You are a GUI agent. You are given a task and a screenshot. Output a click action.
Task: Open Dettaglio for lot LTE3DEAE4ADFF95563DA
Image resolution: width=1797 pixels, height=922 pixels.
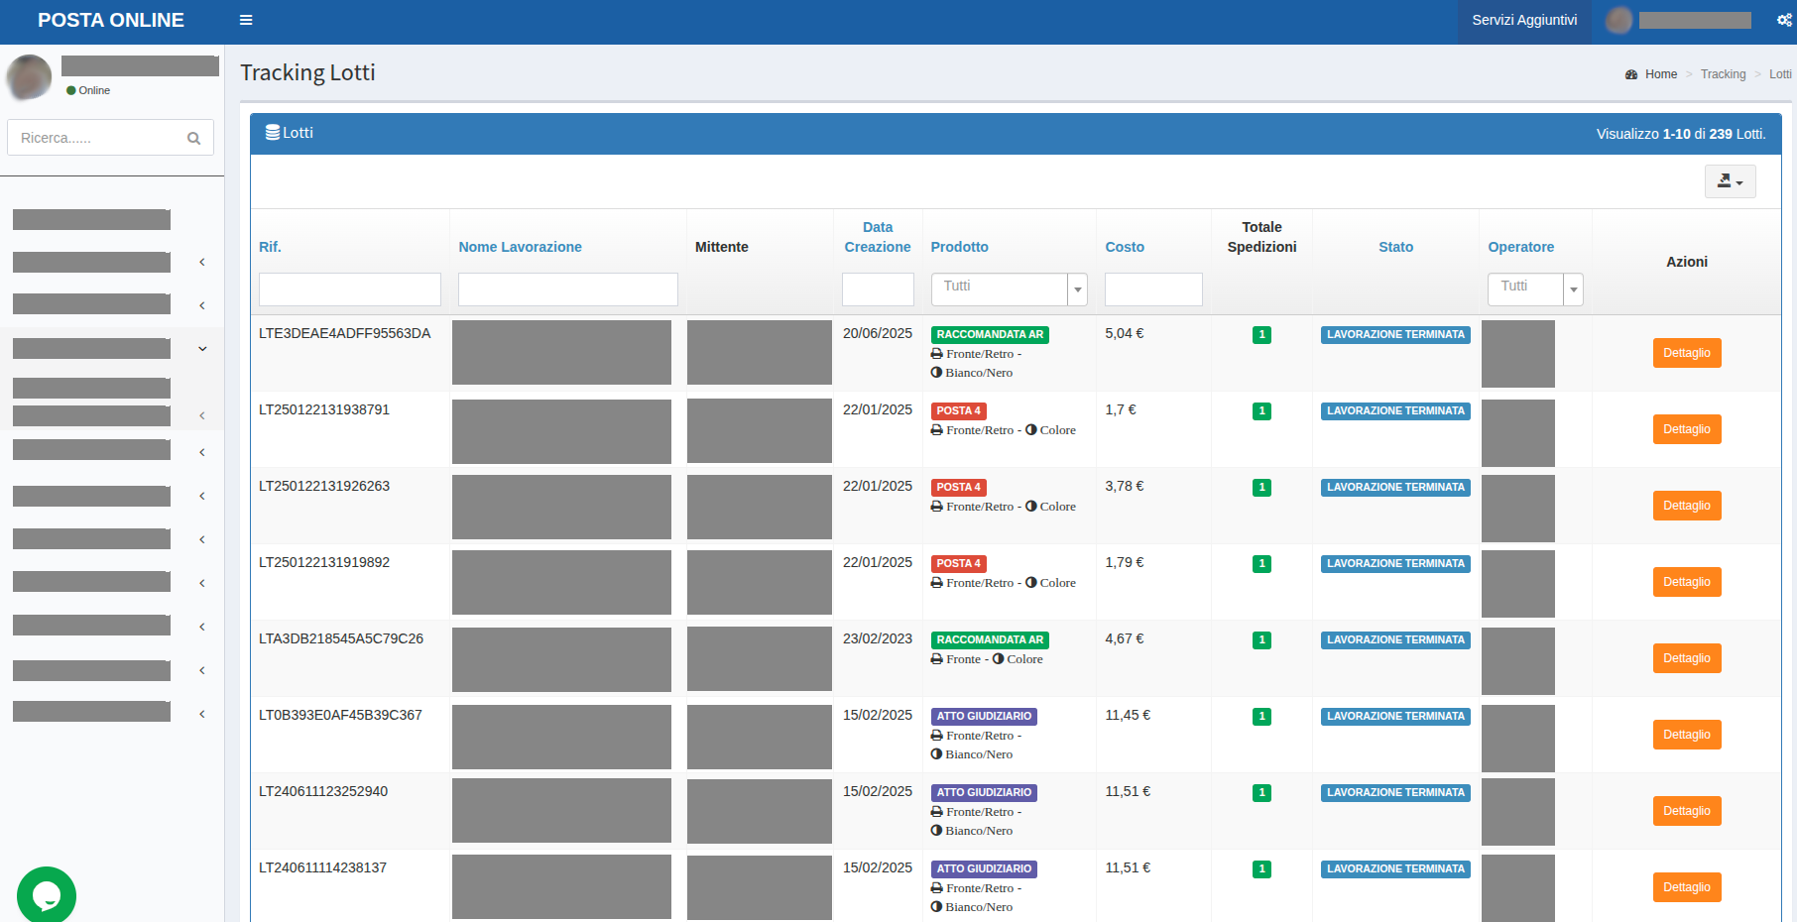(1686, 352)
